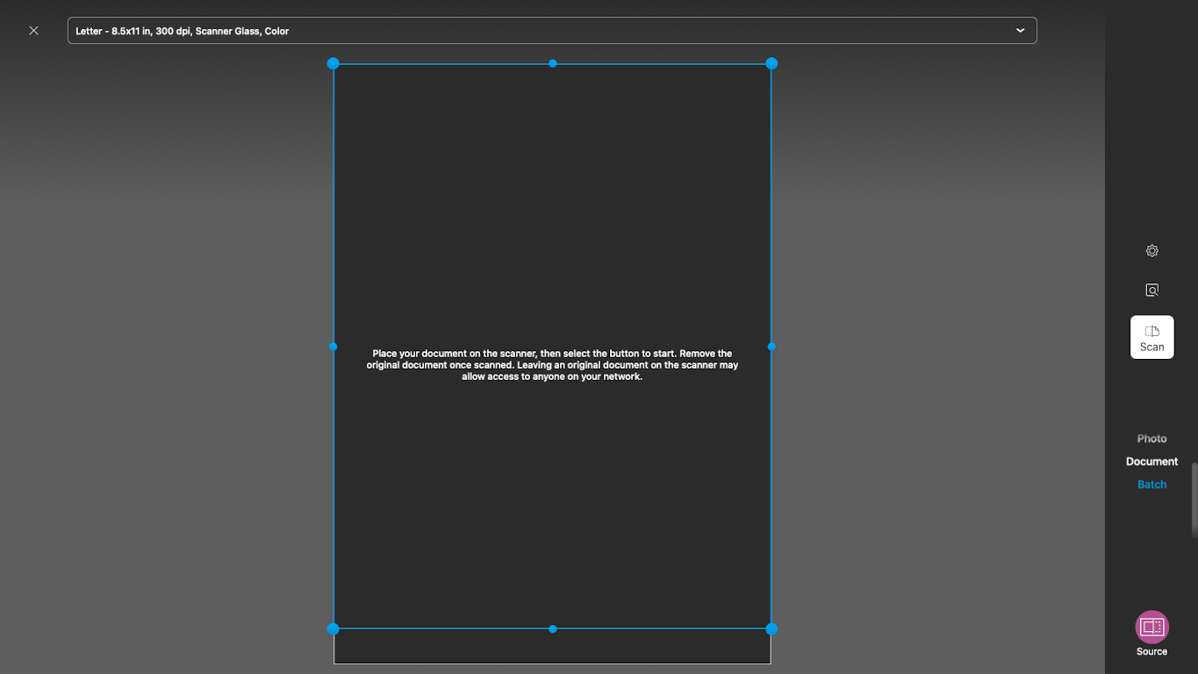Click the 'Place your document on the scanner' message
This screenshot has width=1198, height=674.
click(552, 365)
